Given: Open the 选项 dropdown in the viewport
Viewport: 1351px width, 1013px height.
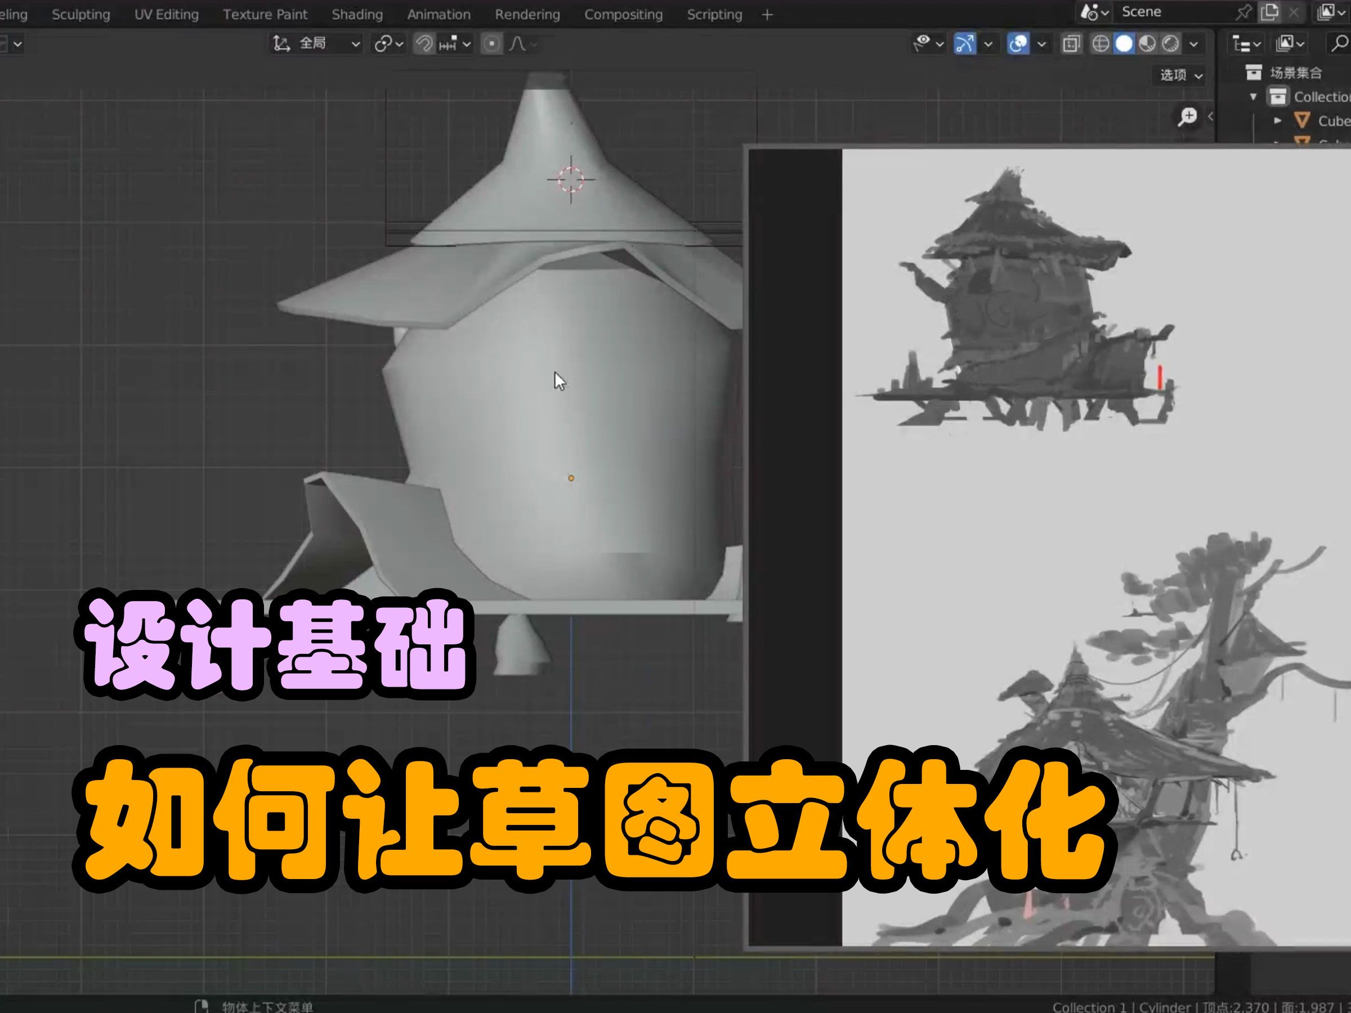Looking at the screenshot, I should click(x=1178, y=76).
